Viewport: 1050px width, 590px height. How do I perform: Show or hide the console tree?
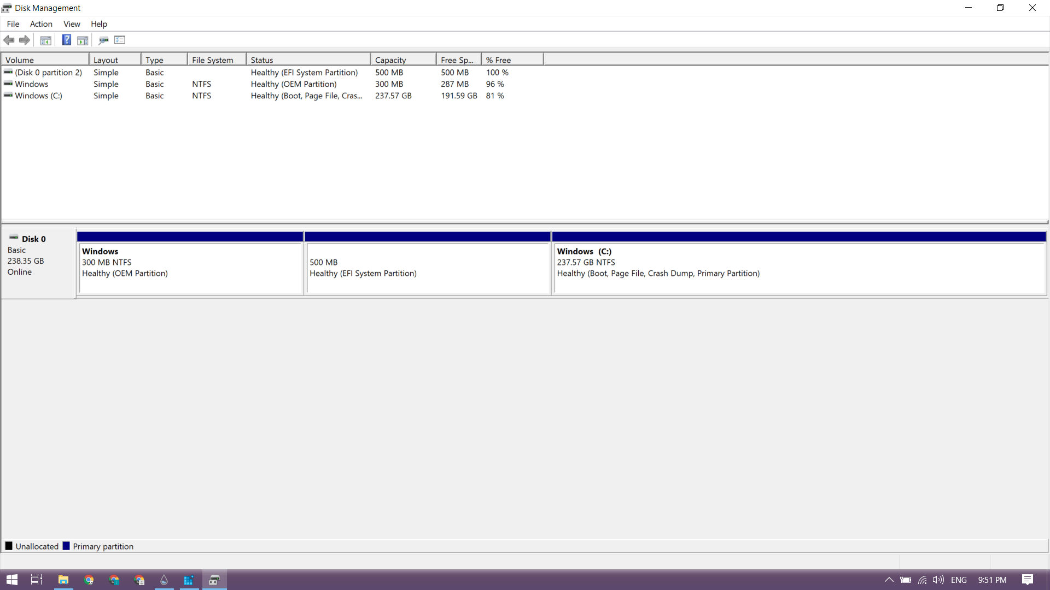pos(45,40)
